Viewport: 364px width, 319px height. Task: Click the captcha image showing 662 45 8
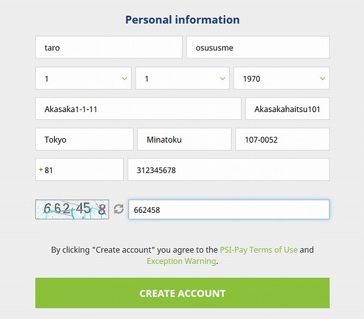tap(72, 210)
